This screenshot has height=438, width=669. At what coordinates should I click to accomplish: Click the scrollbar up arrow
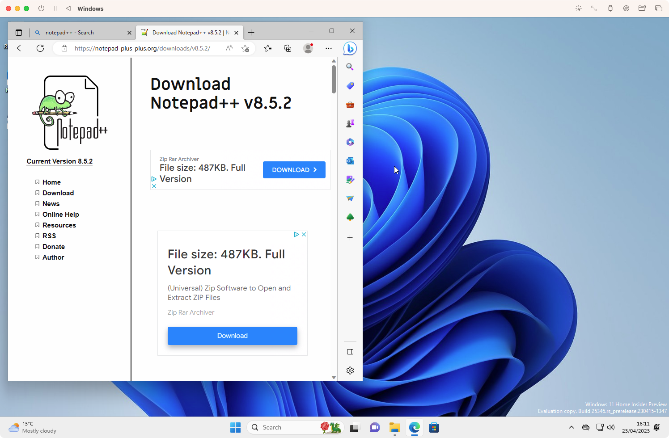click(334, 61)
